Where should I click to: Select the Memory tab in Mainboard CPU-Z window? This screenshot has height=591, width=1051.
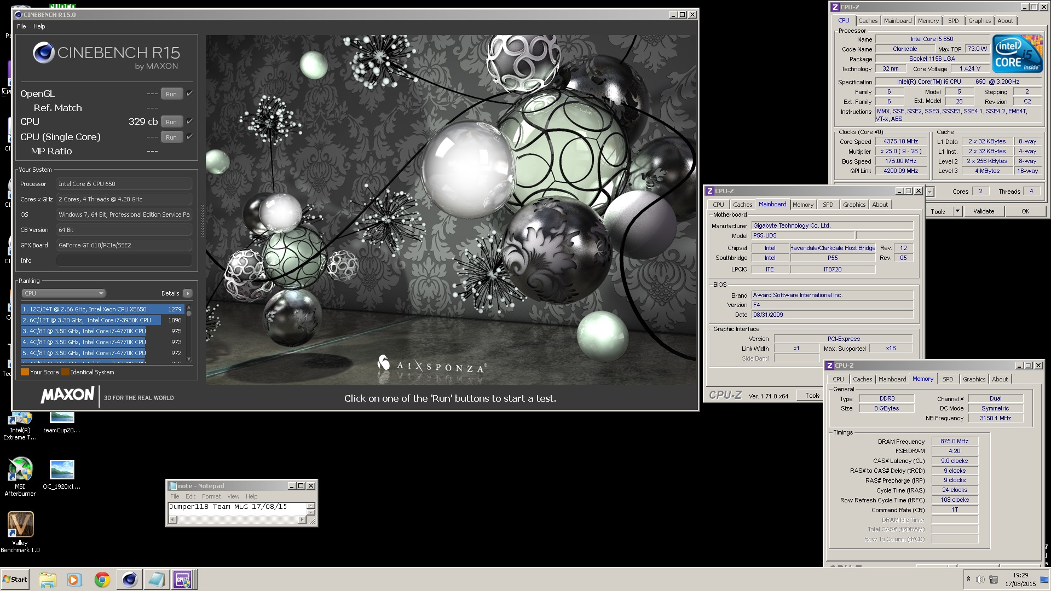click(x=802, y=205)
